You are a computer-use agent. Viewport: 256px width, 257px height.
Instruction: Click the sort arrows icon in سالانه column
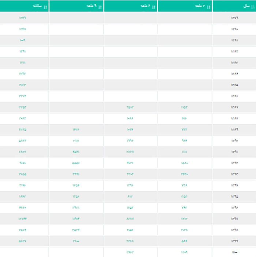click(x=45, y=7)
